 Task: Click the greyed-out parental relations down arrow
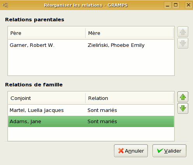[183, 43]
